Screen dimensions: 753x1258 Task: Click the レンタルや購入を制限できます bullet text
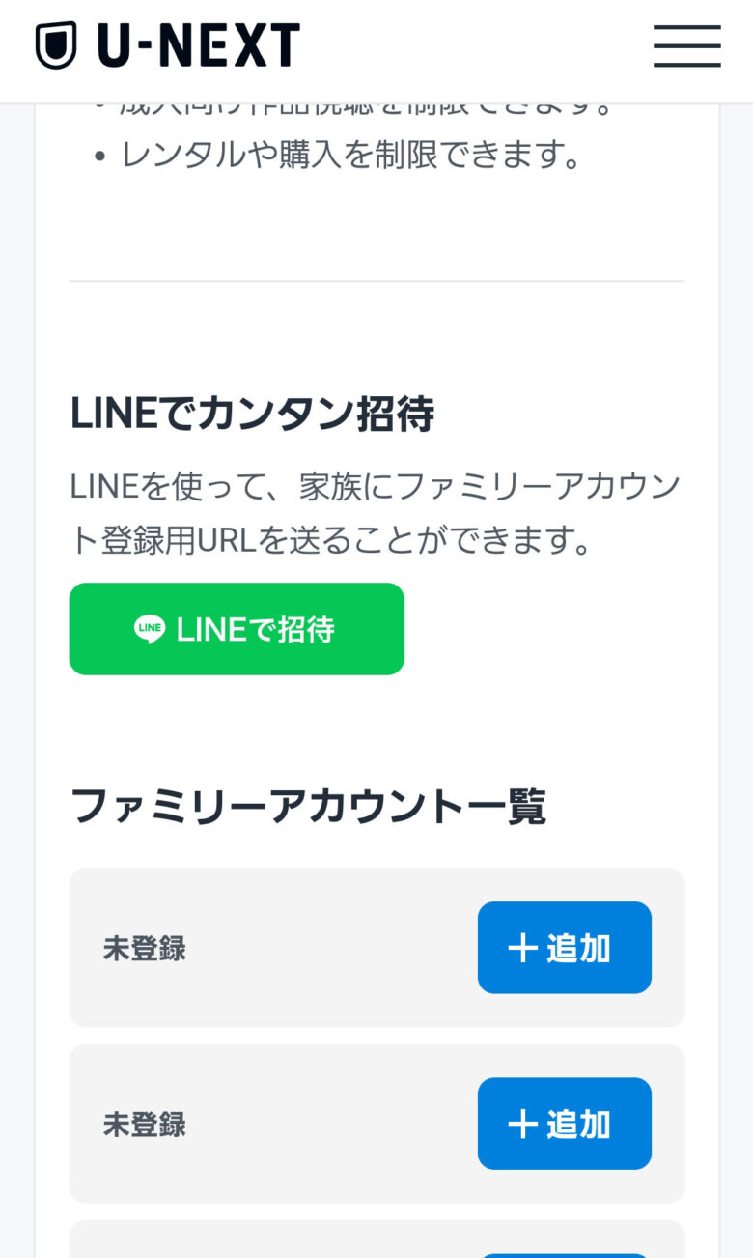click(x=351, y=155)
